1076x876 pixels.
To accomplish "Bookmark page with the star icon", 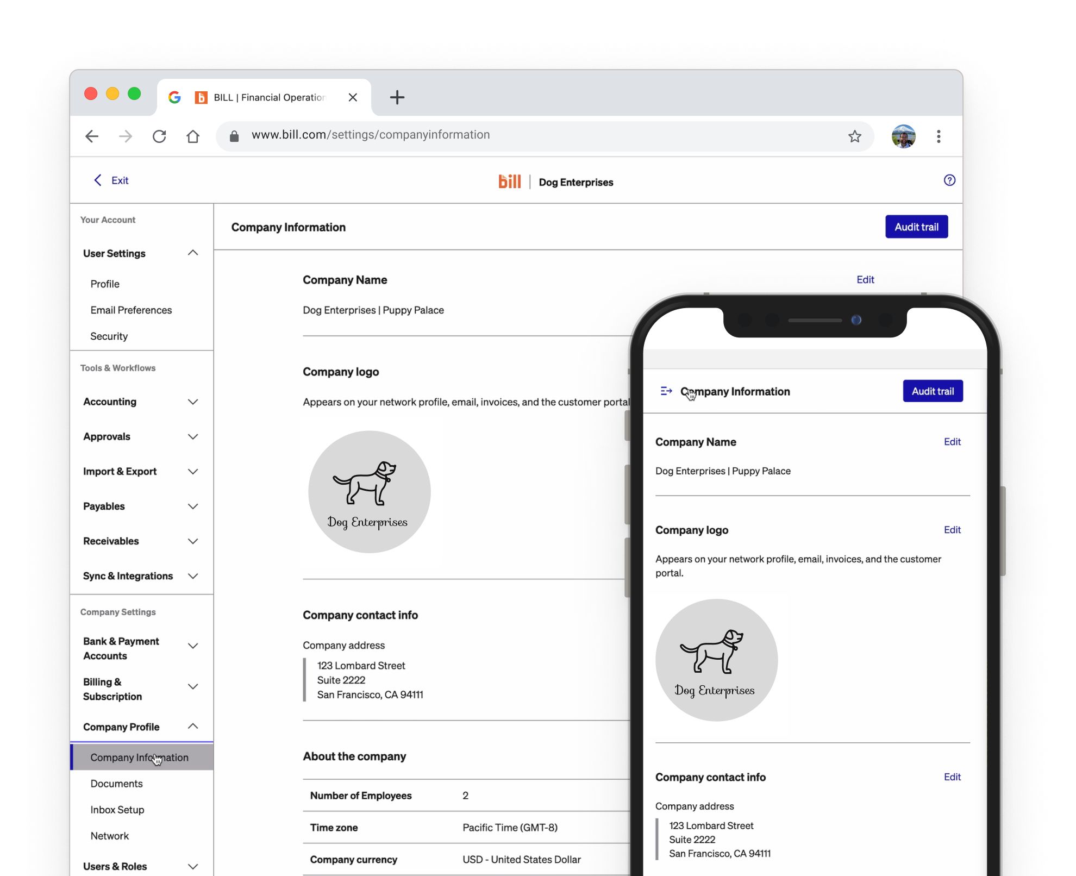I will click(855, 136).
